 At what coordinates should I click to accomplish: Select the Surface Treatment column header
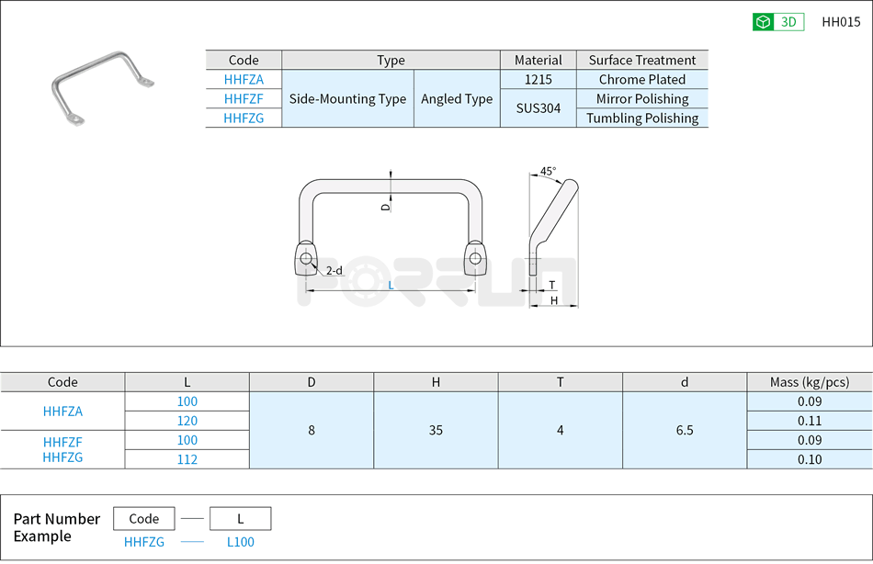pyautogui.click(x=641, y=60)
